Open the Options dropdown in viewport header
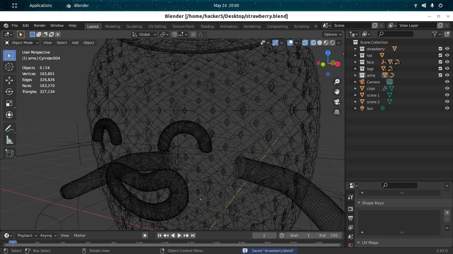 tap(333, 34)
